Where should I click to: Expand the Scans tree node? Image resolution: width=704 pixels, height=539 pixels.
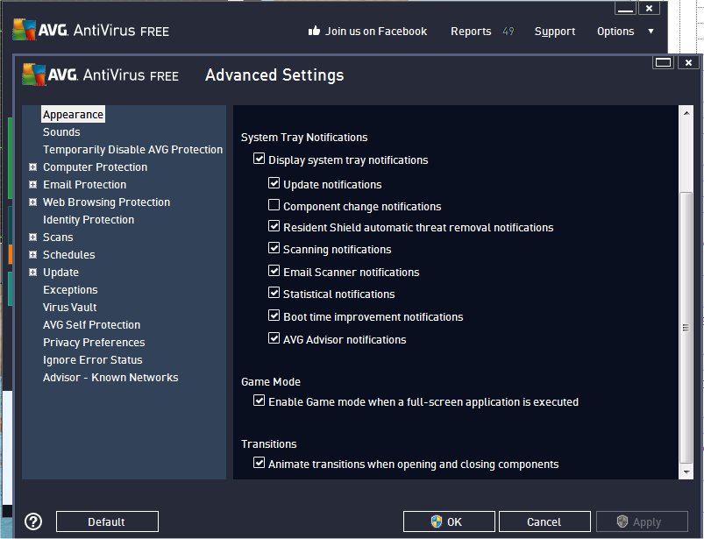point(32,237)
